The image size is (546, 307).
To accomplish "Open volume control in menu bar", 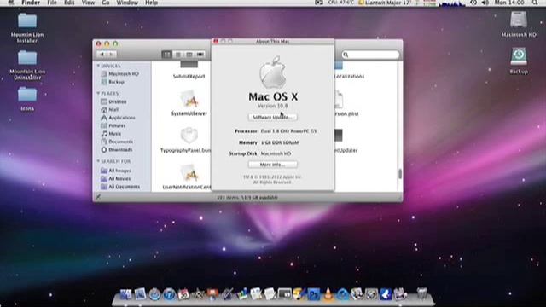I will pos(485,3).
